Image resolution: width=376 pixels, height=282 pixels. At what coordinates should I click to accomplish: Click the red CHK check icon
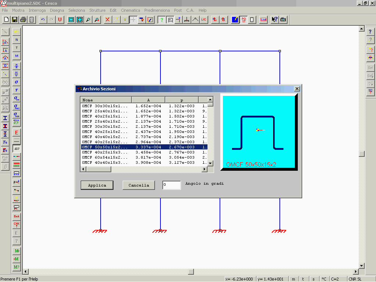(17, 224)
